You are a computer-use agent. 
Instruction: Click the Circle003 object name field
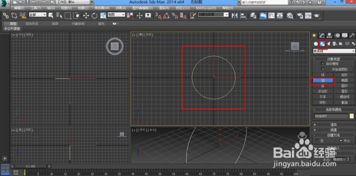331,116
